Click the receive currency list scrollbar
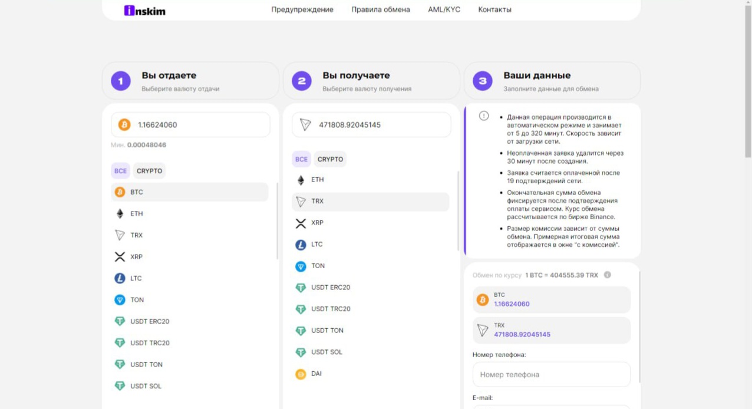 click(459, 210)
